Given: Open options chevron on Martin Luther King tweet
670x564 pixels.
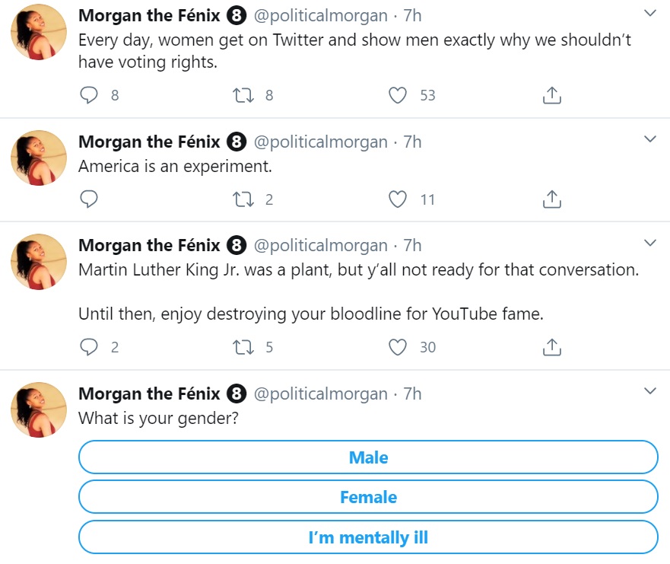Looking at the screenshot, I should pos(650,243).
